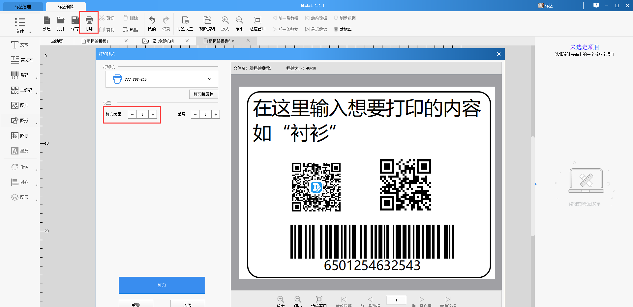The image size is (633, 307).
Task: Open a label file with 打开
Action: pos(61,24)
